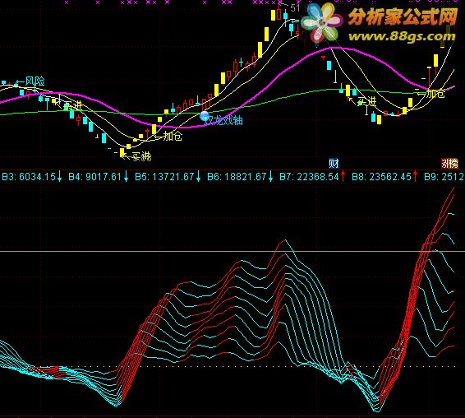The width and height of the screenshot is (465, 418).
Task: Select the B6: 18821.67 indicator value
Action: (237, 177)
